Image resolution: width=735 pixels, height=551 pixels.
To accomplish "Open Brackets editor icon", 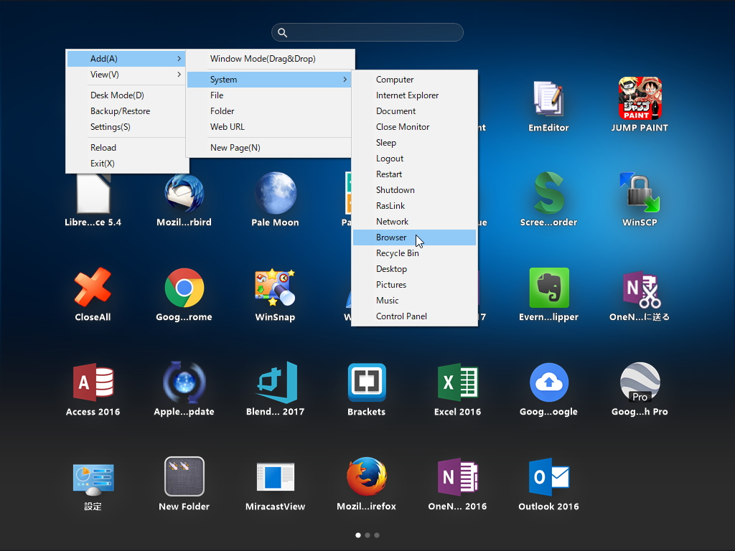I will pos(367,382).
